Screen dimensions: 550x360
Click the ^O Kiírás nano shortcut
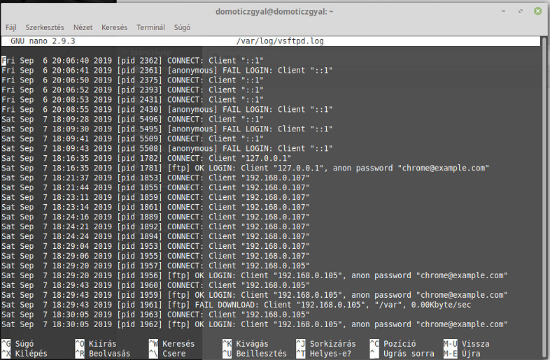96,344
